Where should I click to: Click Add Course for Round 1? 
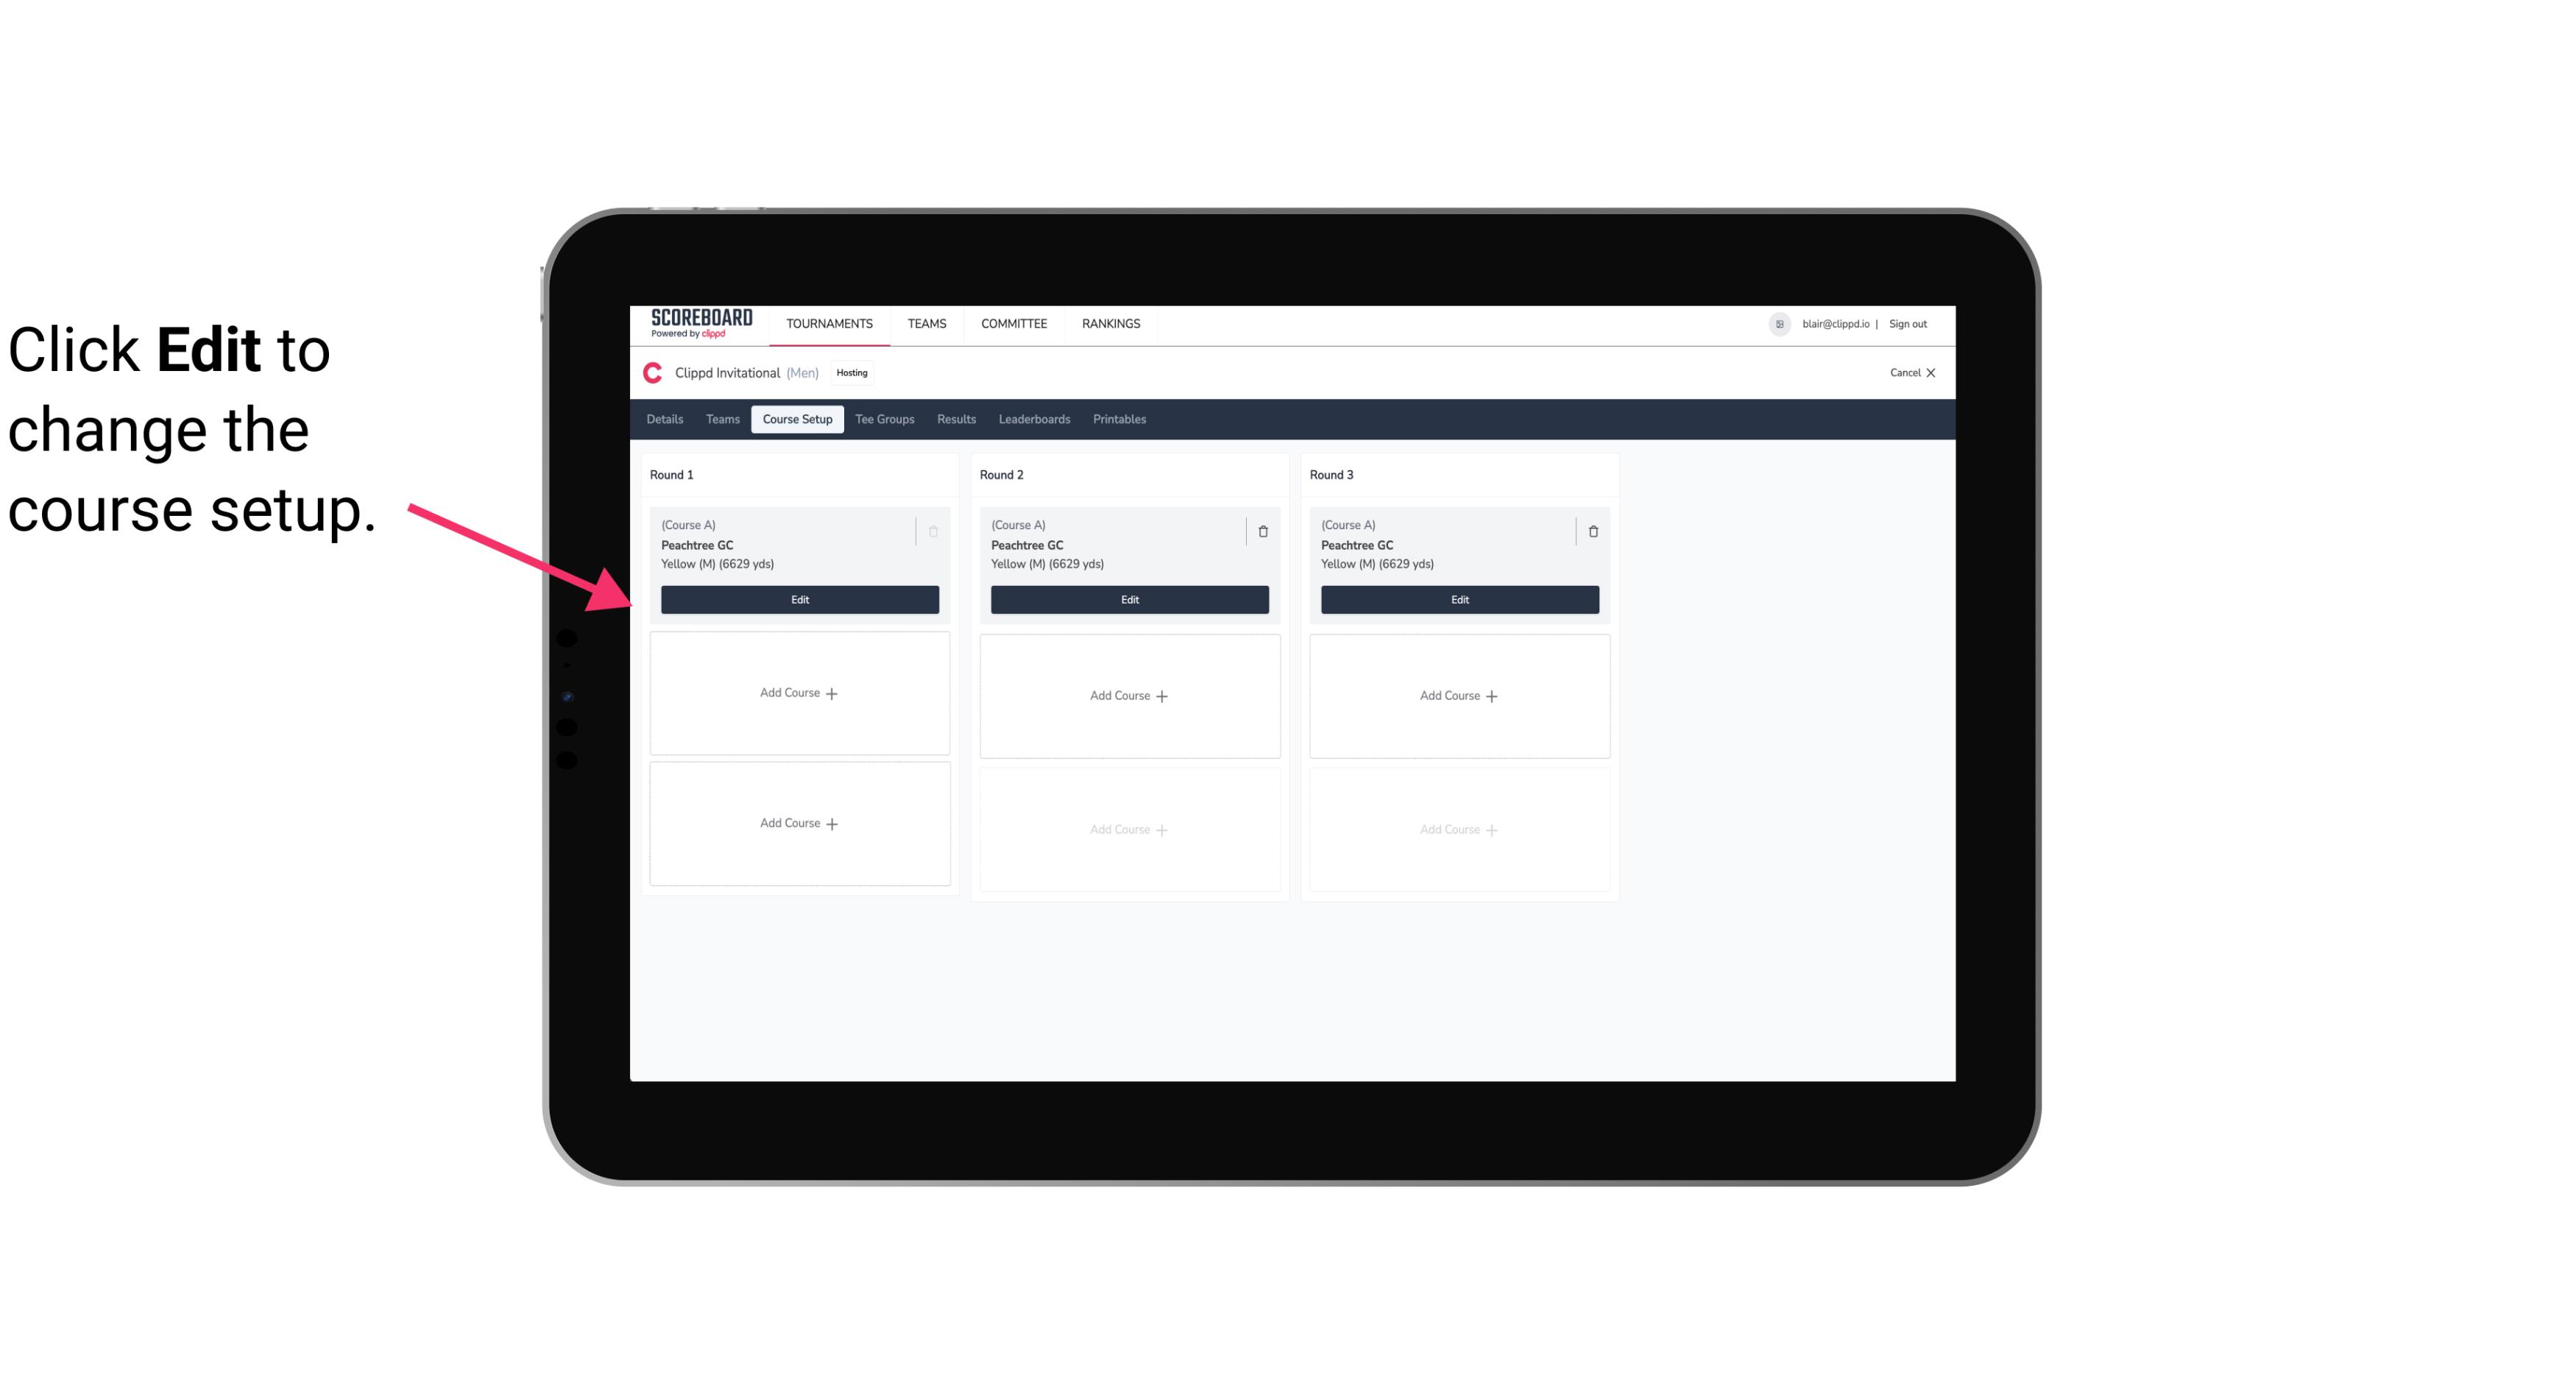pos(799,693)
